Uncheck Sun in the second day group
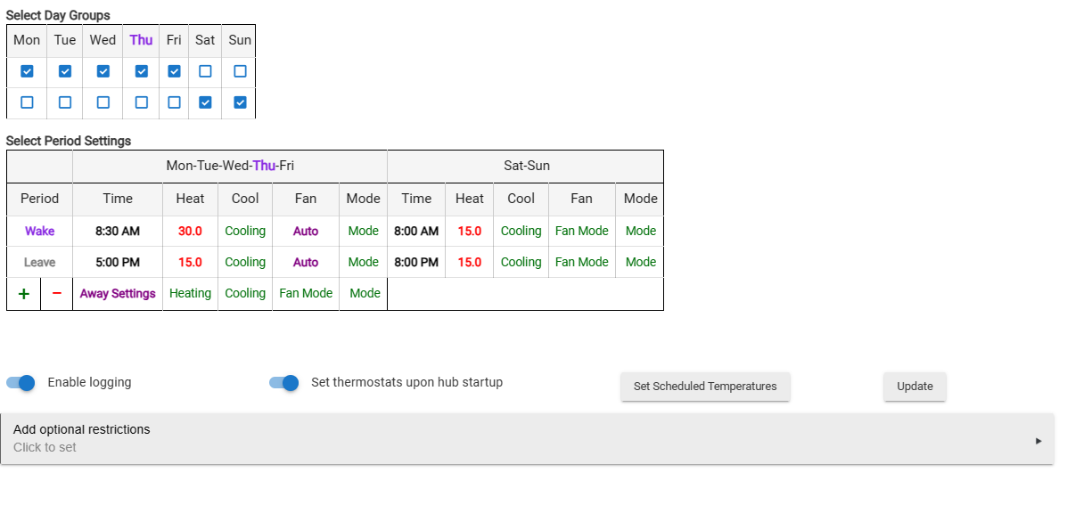The image size is (1067, 505). [x=240, y=102]
